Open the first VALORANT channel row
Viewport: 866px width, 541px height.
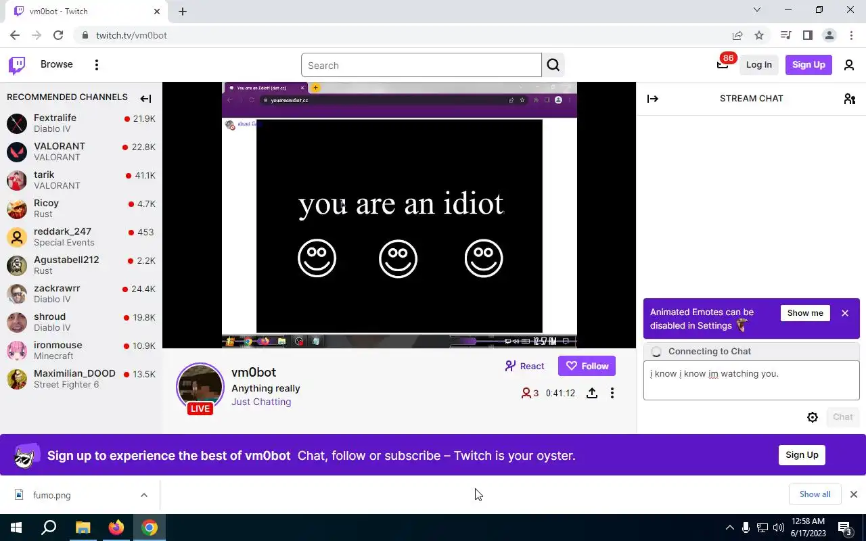coord(81,151)
